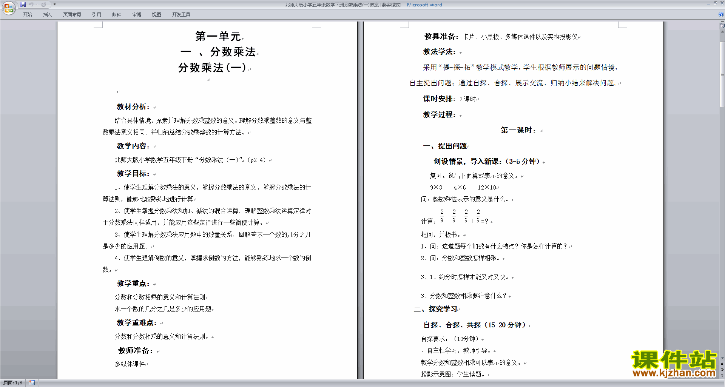The image size is (725, 387).
Task: Open the Office button menu
Action: (x=8, y=8)
